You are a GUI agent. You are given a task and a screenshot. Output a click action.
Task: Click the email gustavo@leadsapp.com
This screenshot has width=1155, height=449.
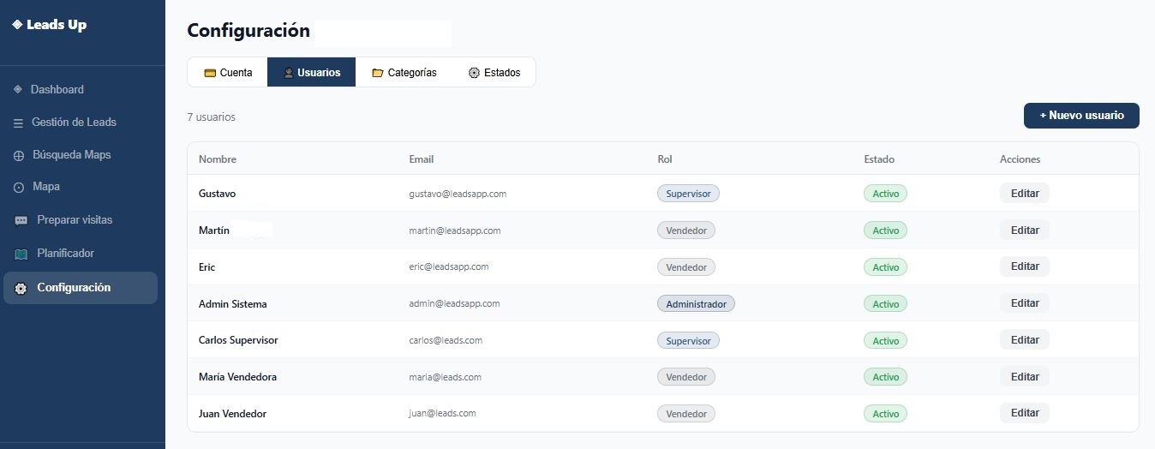tap(458, 194)
